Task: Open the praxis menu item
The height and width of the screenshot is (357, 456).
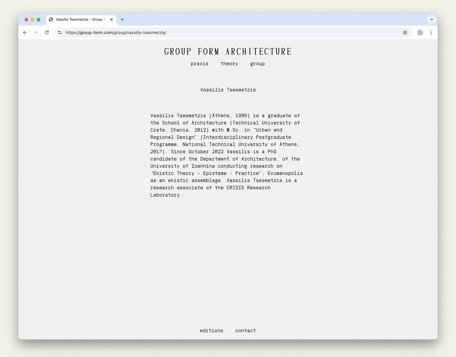Action: tap(199, 64)
